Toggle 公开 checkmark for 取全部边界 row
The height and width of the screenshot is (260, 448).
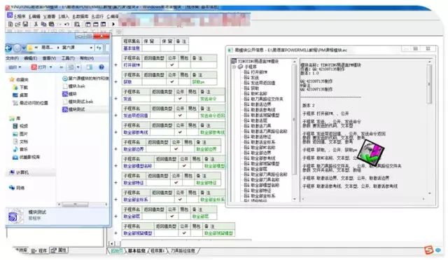click(176, 149)
